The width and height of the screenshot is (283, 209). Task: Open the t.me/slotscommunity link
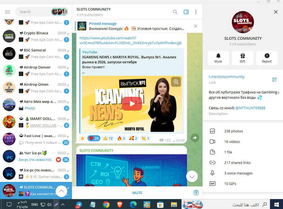coord(227,77)
